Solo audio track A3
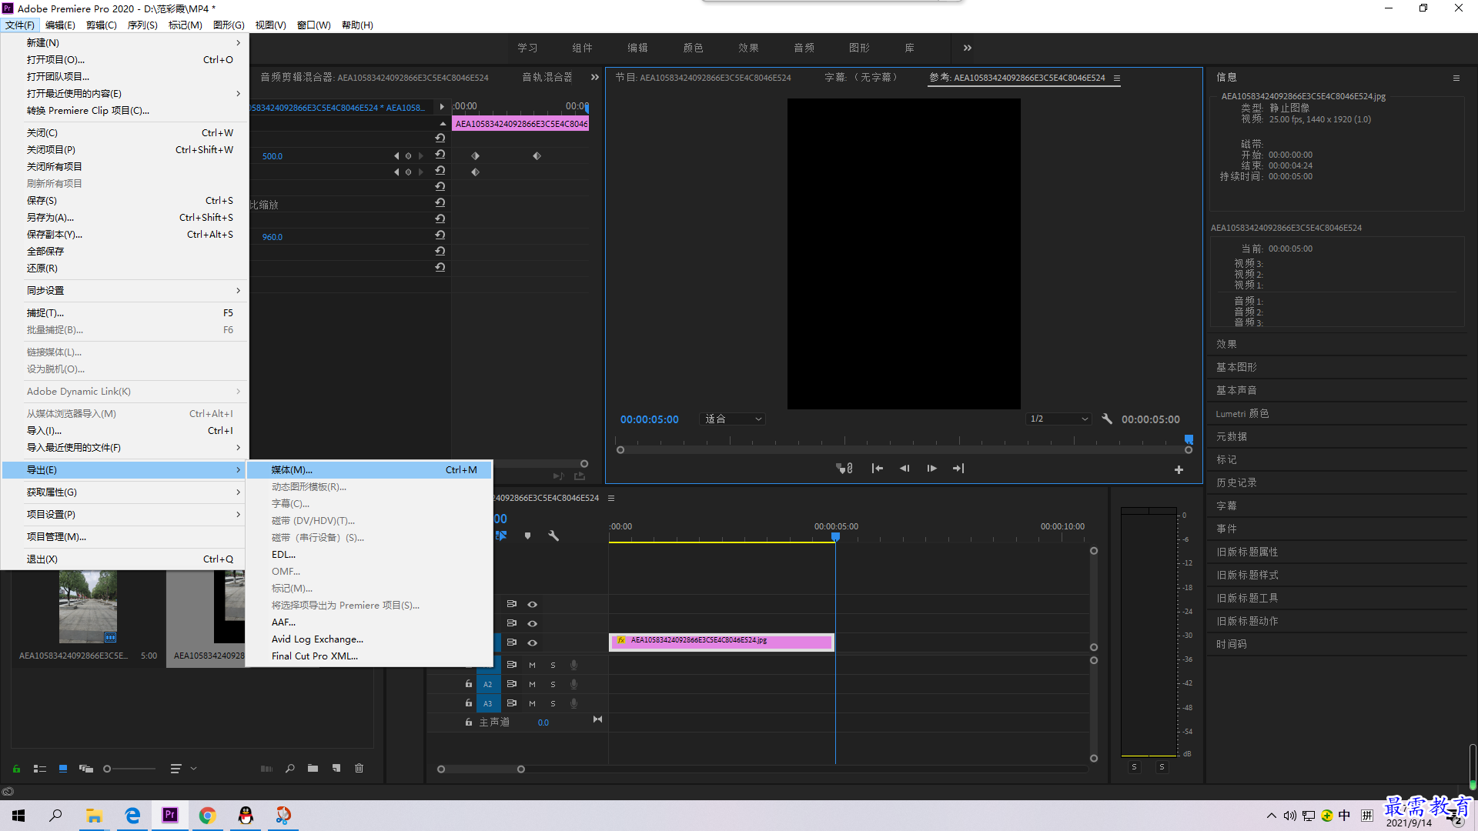1478x831 pixels. click(x=553, y=703)
